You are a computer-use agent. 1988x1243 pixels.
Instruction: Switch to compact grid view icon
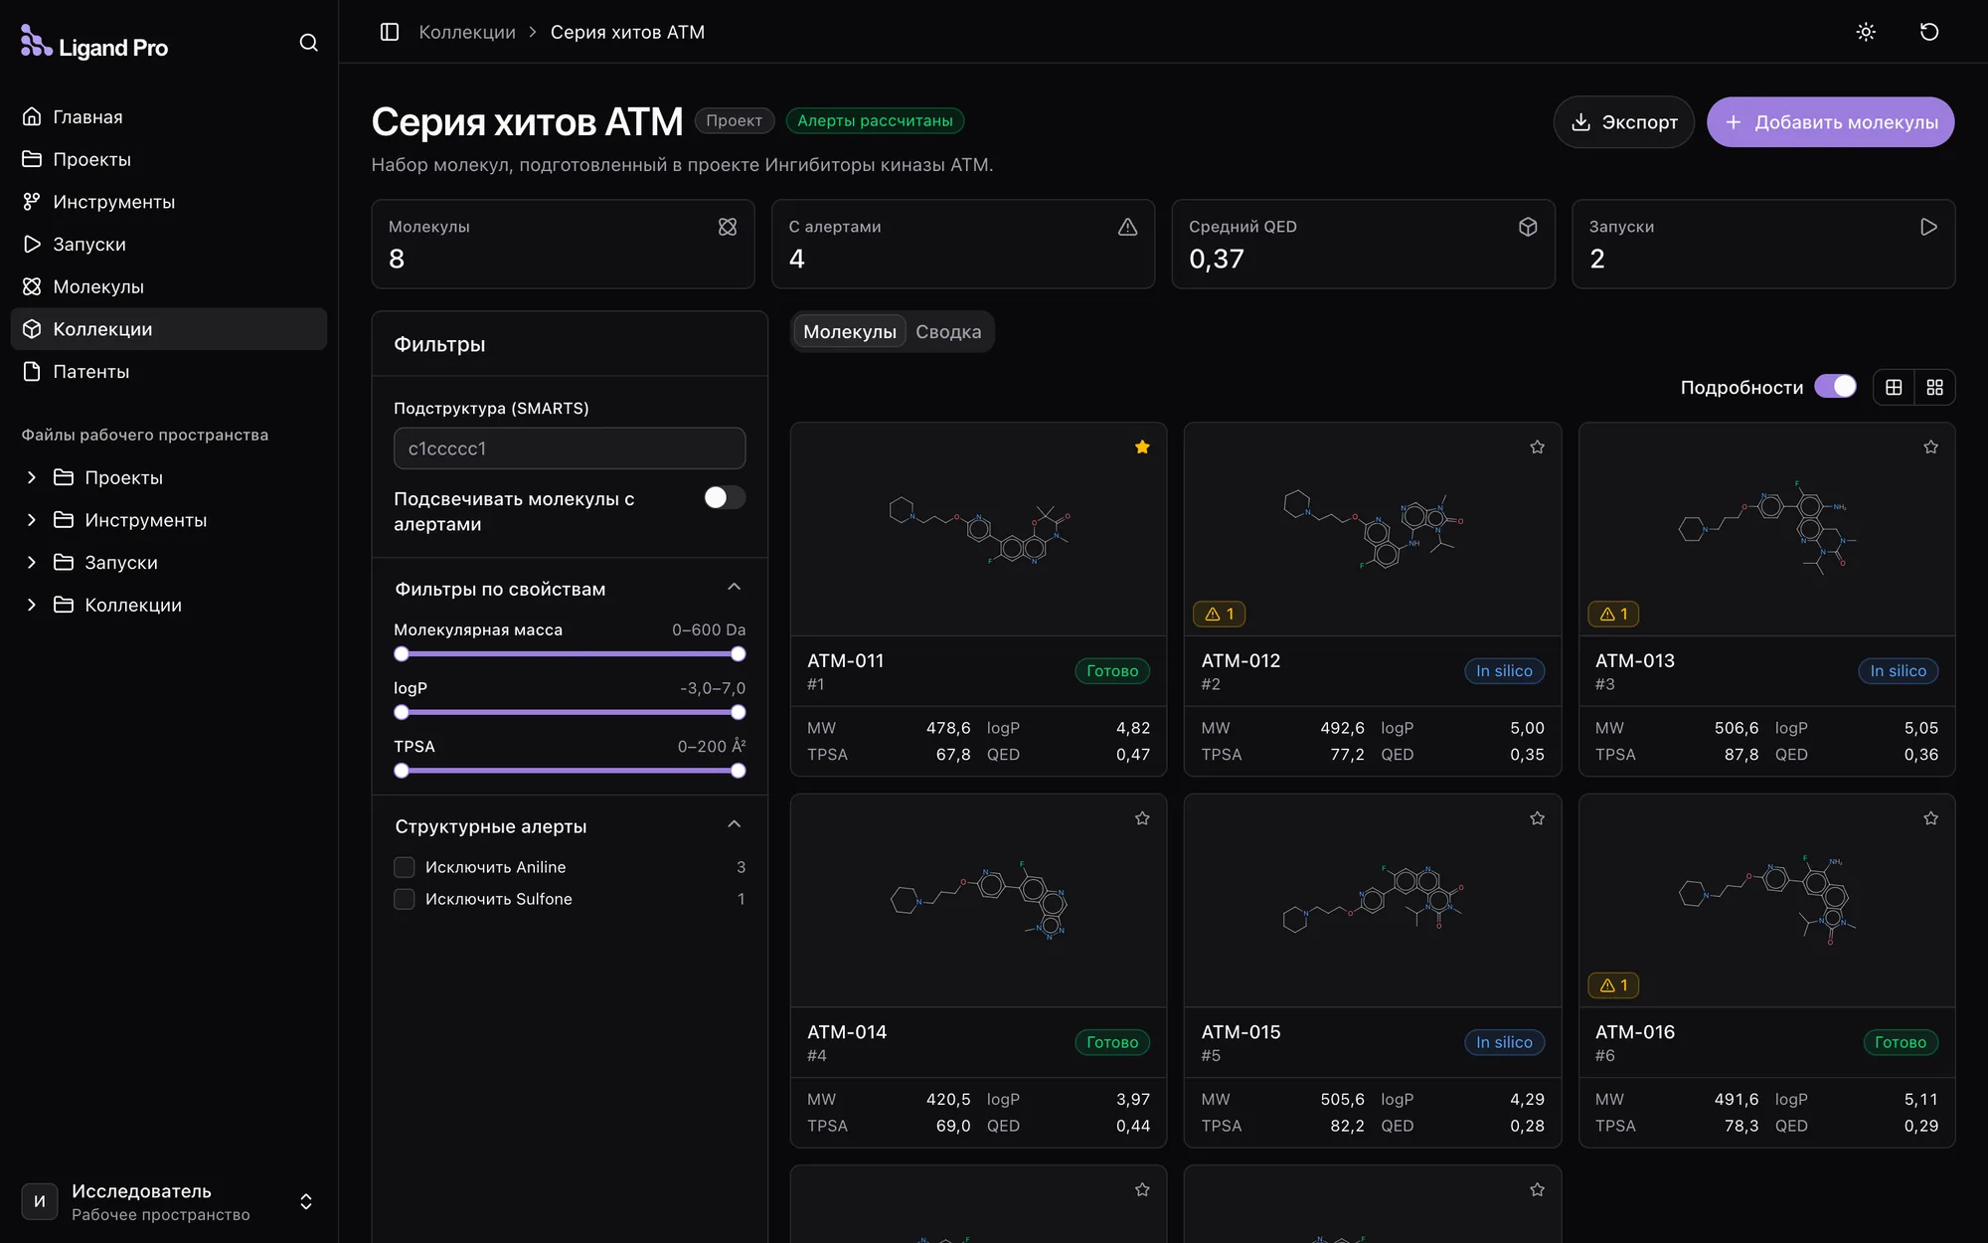pos(1934,387)
